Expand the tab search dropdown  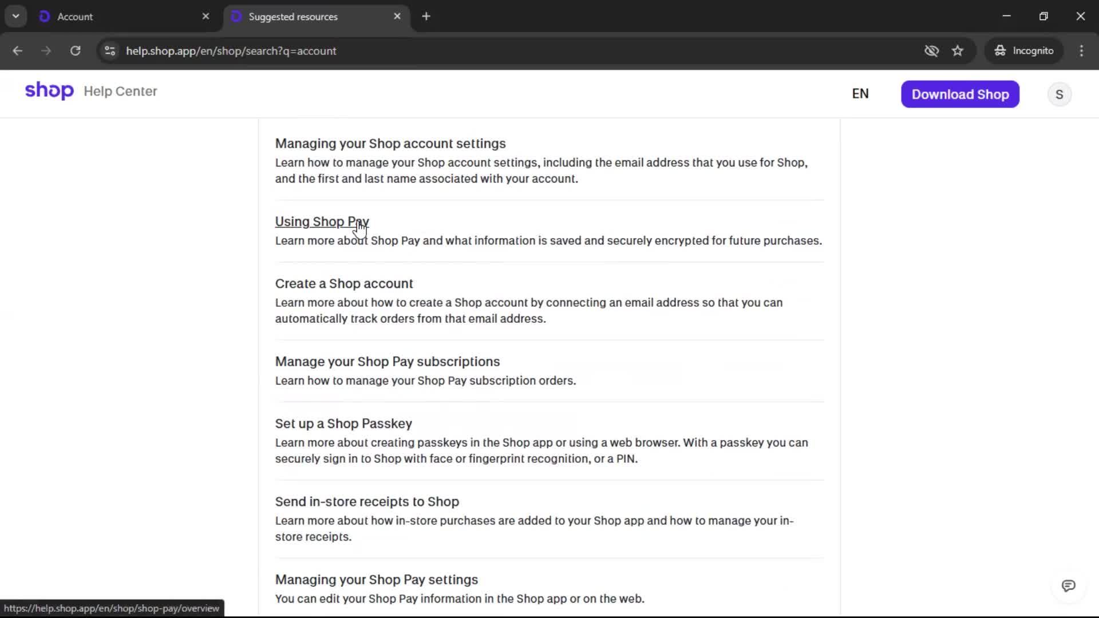pyautogui.click(x=15, y=17)
